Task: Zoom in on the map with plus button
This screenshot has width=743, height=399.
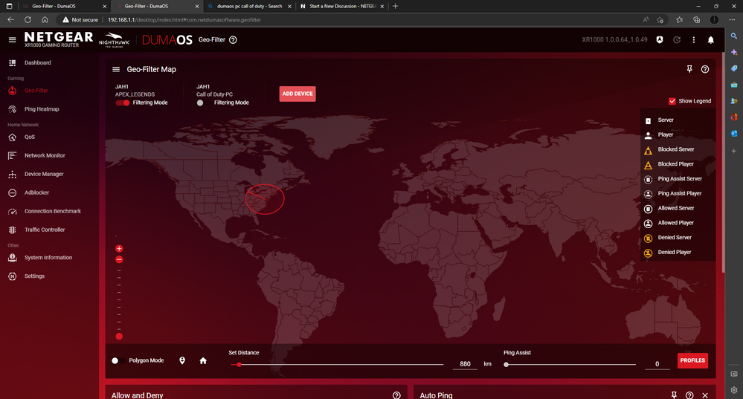Action: [x=119, y=248]
